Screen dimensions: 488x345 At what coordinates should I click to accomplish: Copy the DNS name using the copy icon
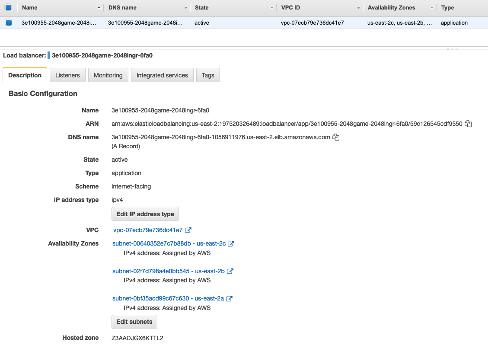[336, 137]
